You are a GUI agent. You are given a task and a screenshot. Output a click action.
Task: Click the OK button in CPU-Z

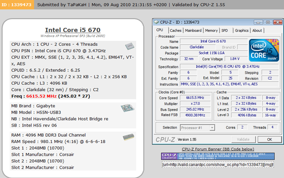coord(269,139)
